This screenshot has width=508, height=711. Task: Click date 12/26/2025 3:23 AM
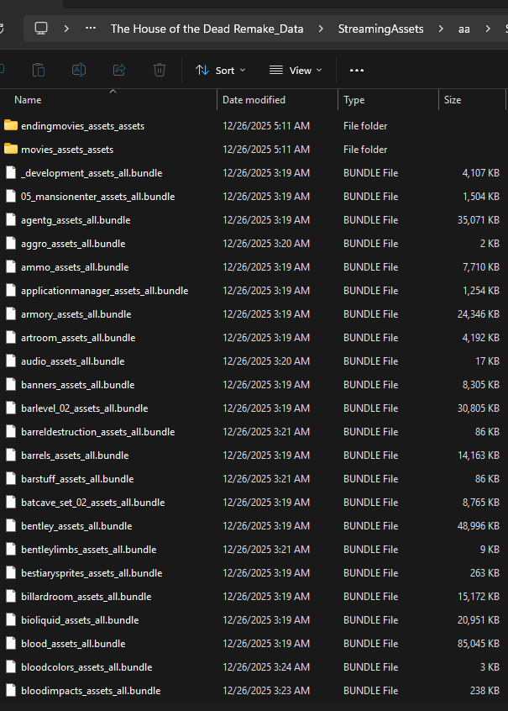(x=266, y=691)
